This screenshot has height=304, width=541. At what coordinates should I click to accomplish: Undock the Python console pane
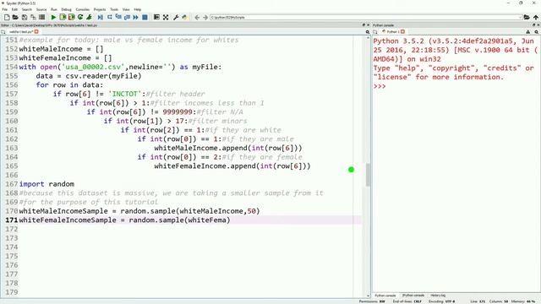pos(533,25)
